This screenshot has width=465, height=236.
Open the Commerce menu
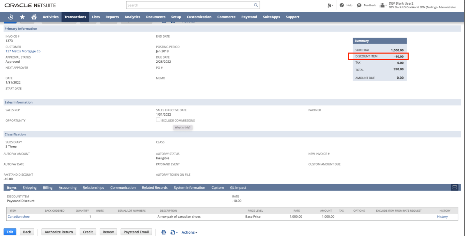(226, 17)
